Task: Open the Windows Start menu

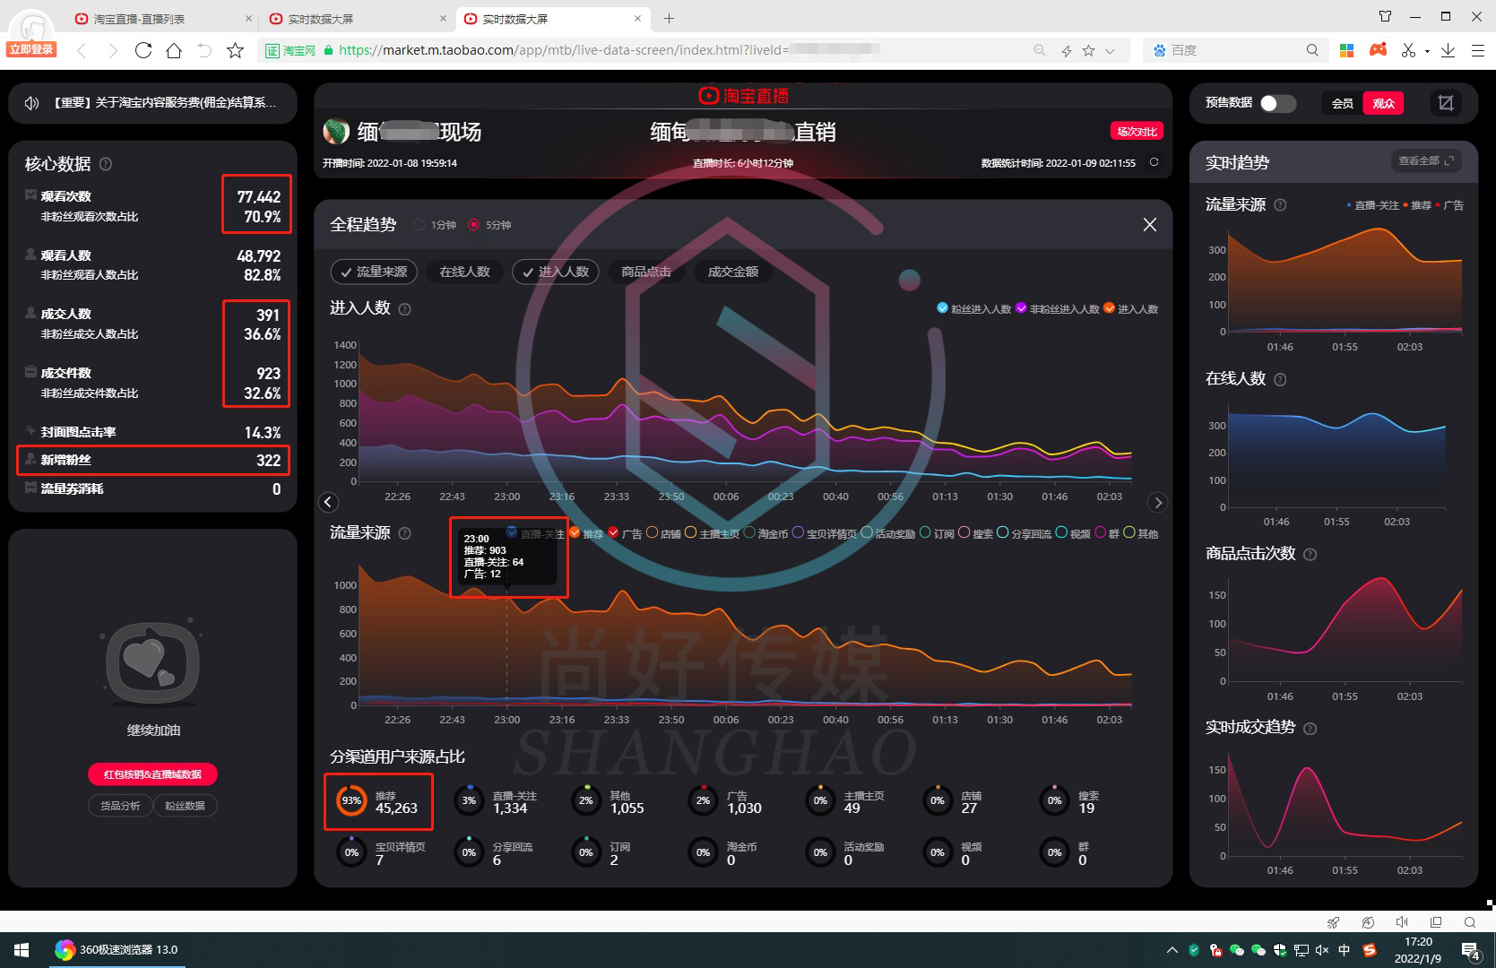Action: tap(22, 949)
